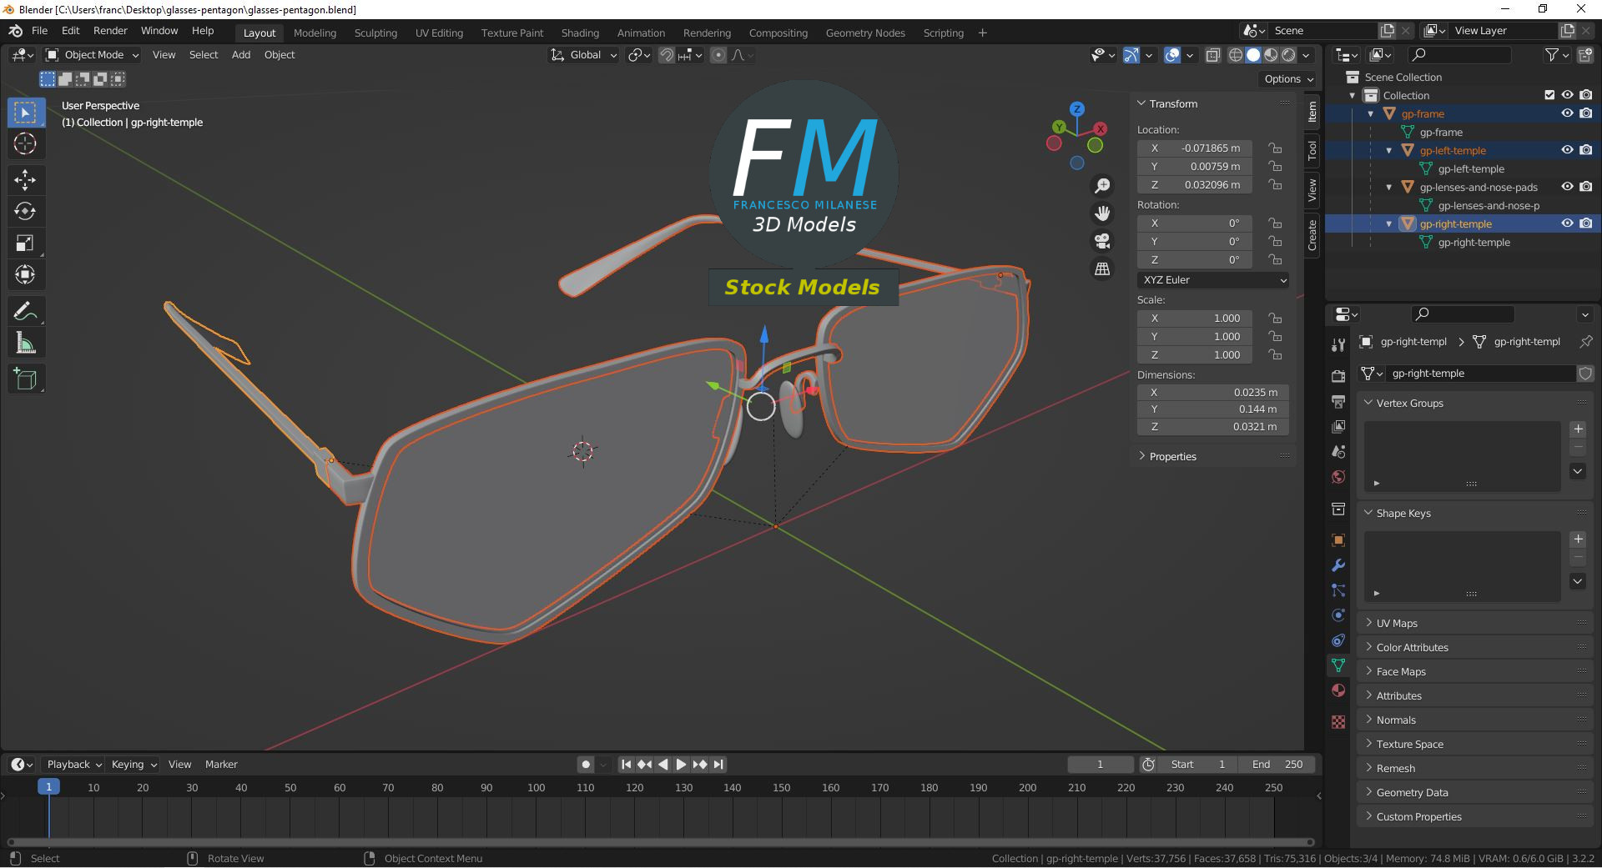
Task: Choose the Annotate tool
Action: 26,311
